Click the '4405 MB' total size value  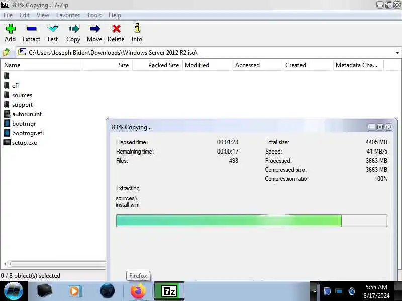(x=376, y=142)
